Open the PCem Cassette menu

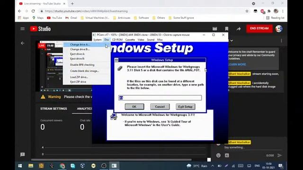point(130,40)
